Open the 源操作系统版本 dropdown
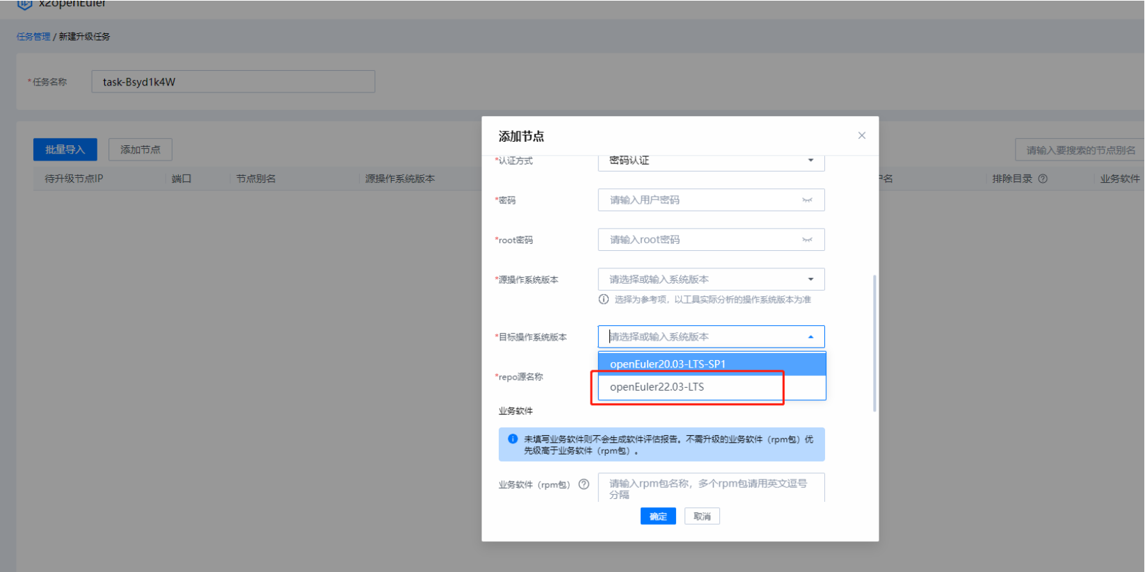This screenshot has height=572, width=1145. click(810, 279)
